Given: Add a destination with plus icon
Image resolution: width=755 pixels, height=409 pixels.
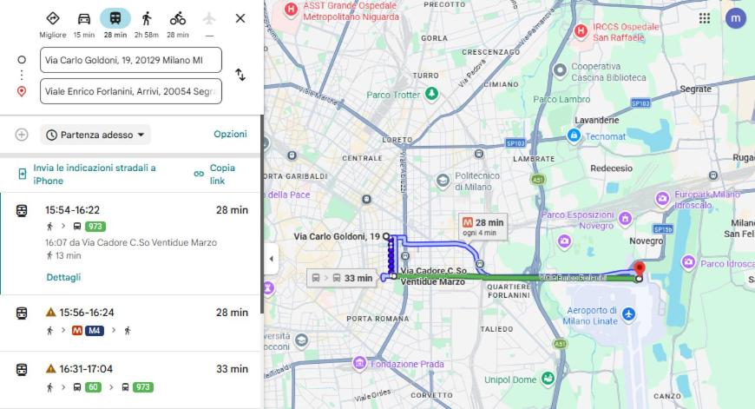Looking at the screenshot, I should coord(22,135).
